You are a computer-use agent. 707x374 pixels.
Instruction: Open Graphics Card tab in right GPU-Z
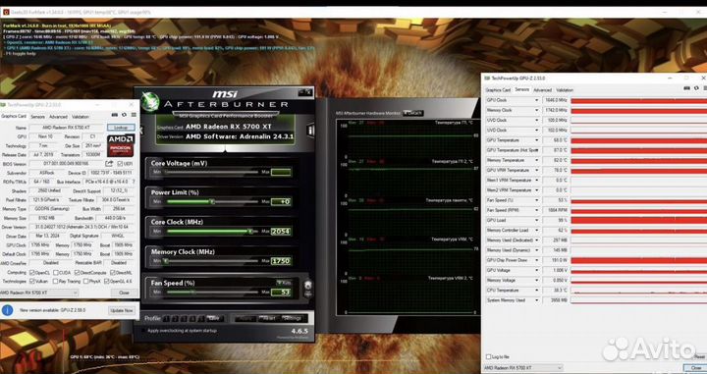(498, 90)
